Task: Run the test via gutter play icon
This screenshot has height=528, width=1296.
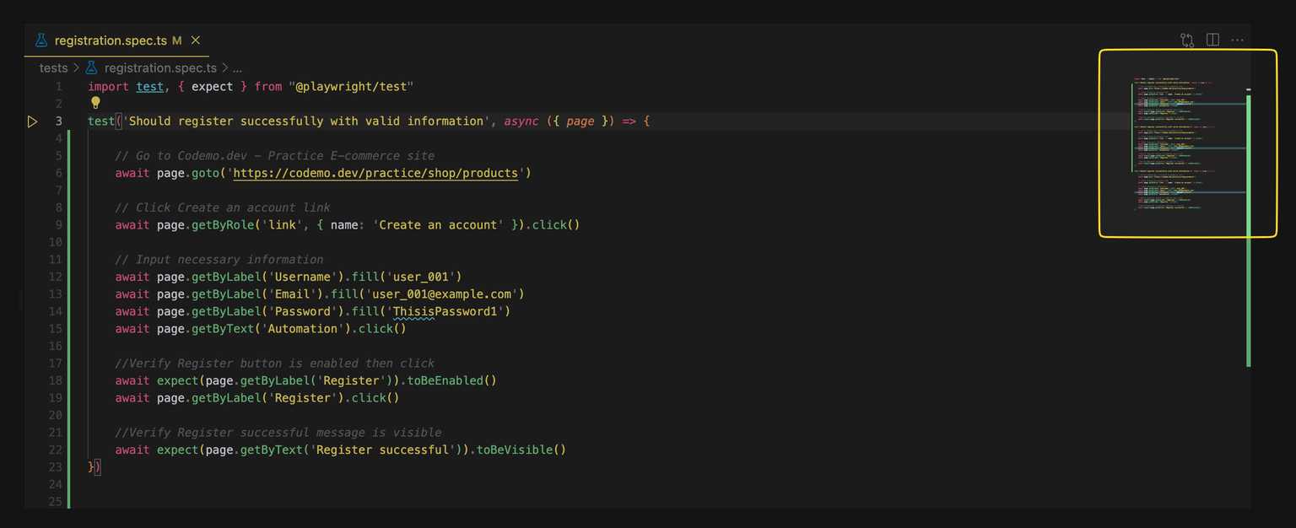Action: tap(32, 121)
